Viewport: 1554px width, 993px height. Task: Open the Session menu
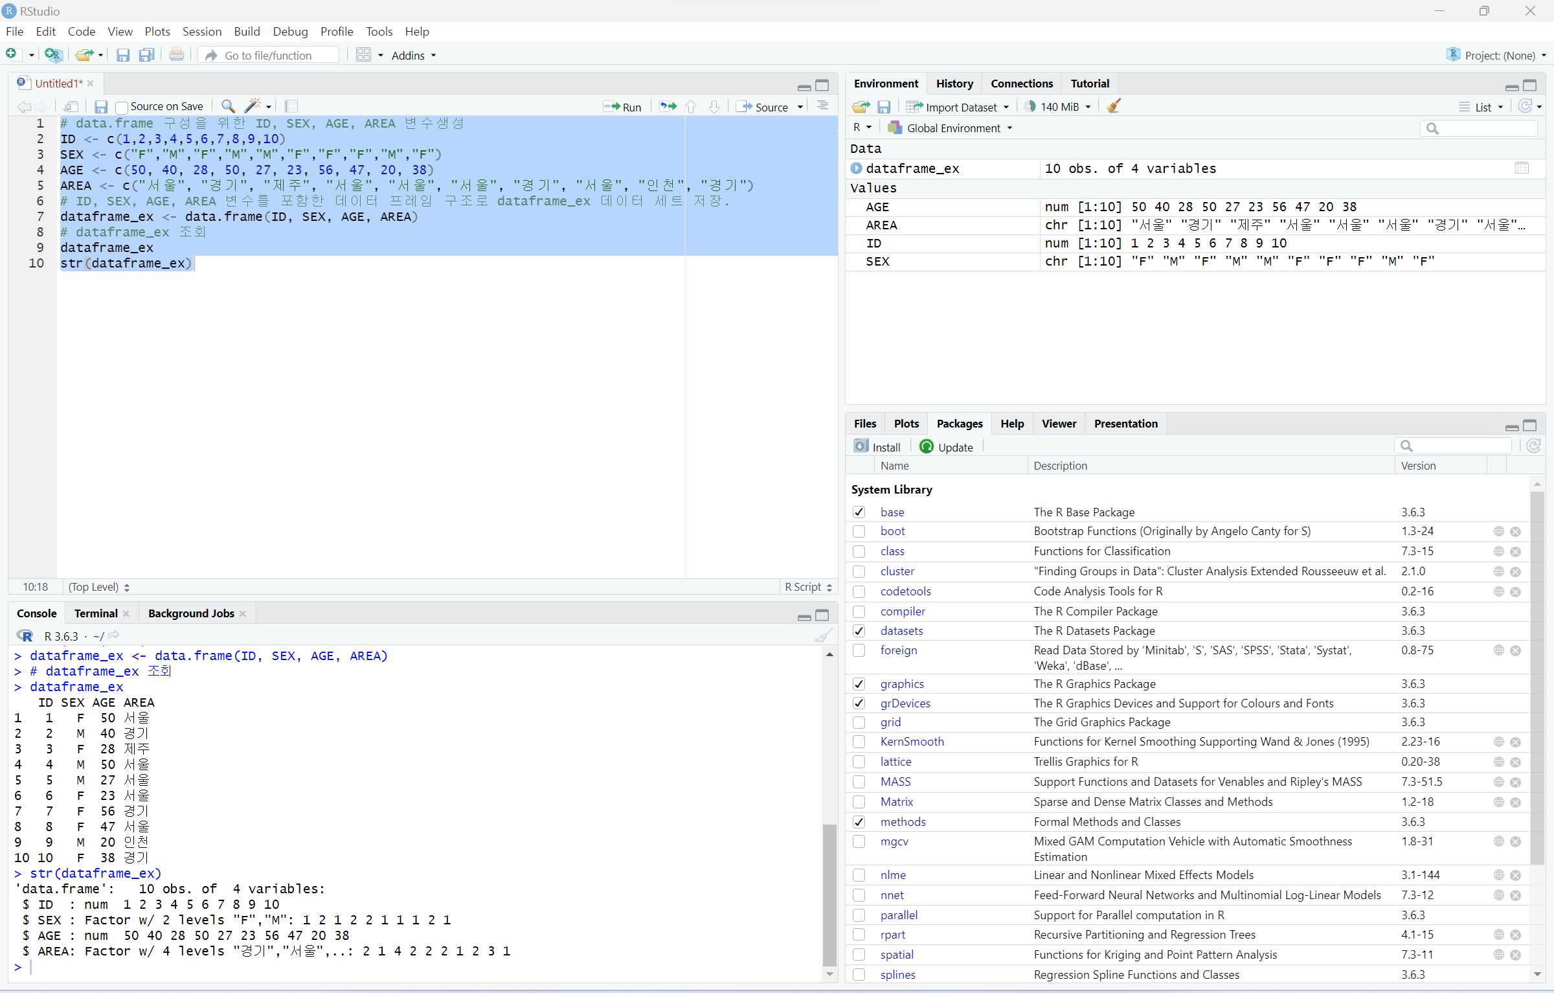201,32
